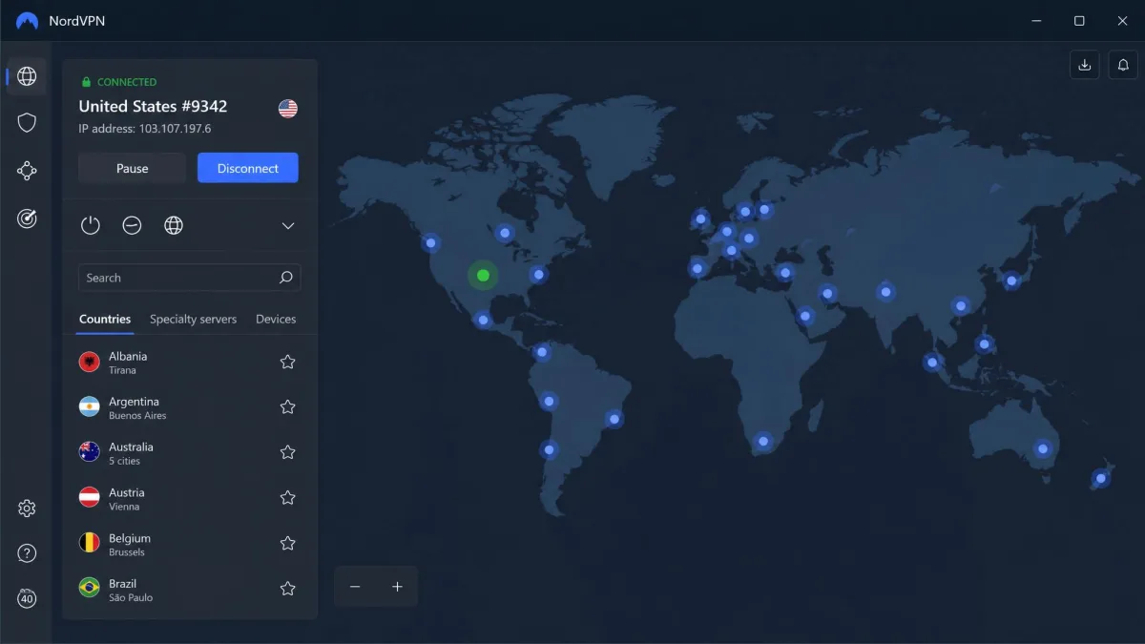This screenshot has height=644, width=1145.
Task: Click the circle-minus icon next to power
Action: click(132, 226)
